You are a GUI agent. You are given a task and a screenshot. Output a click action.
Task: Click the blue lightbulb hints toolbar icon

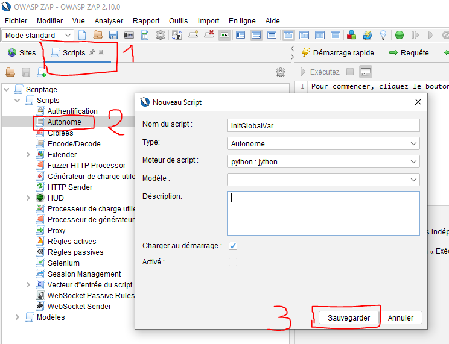click(x=383, y=35)
